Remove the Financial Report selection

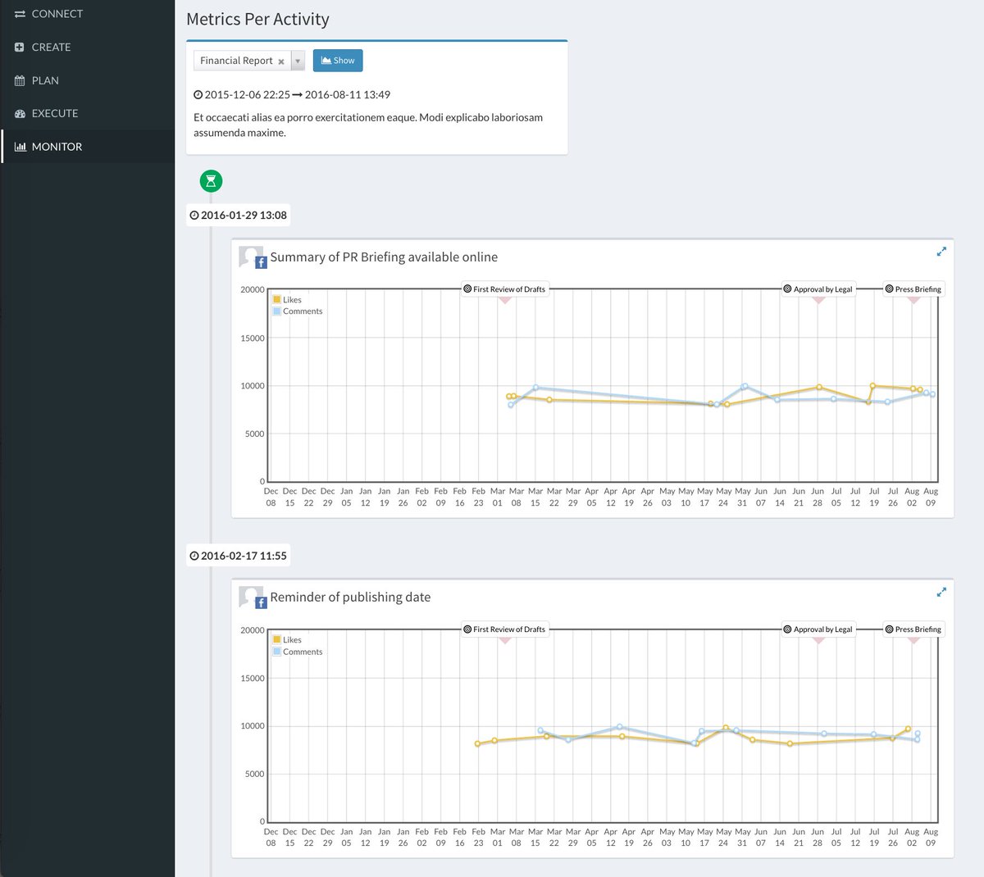pyautogui.click(x=281, y=61)
